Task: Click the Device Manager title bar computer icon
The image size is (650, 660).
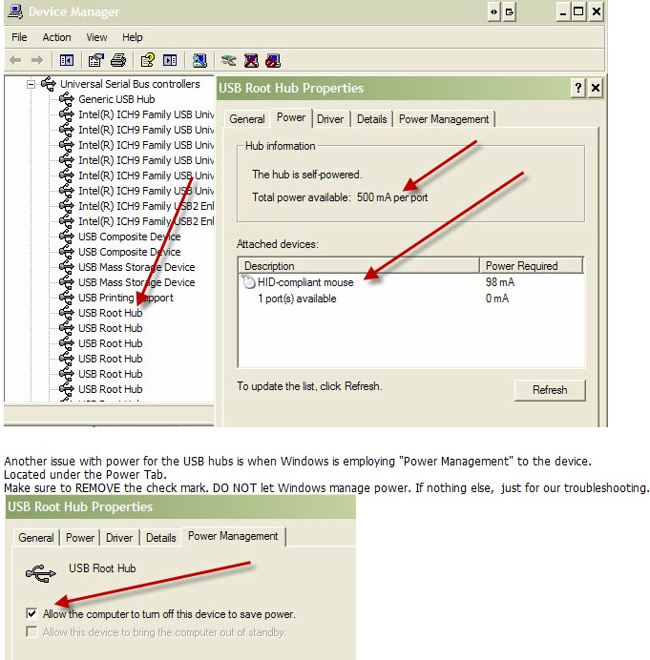Action: (x=15, y=11)
